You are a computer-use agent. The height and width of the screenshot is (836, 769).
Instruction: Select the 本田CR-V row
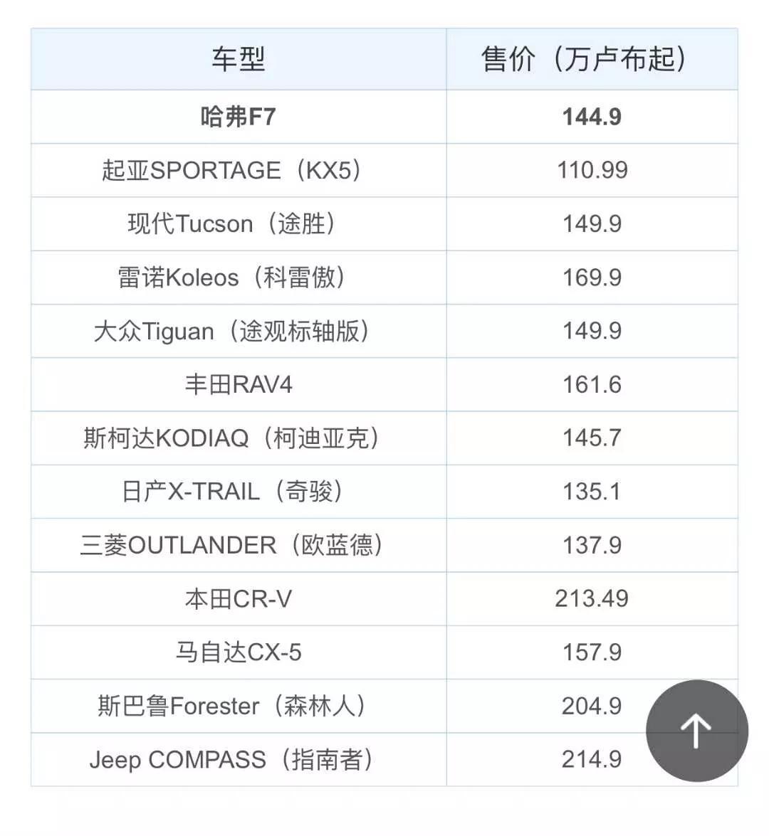[x=384, y=599]
